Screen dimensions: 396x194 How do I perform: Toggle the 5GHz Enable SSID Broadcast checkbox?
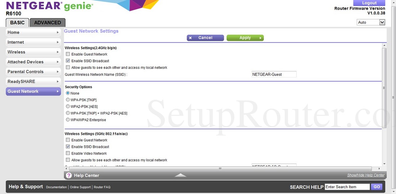68,147
